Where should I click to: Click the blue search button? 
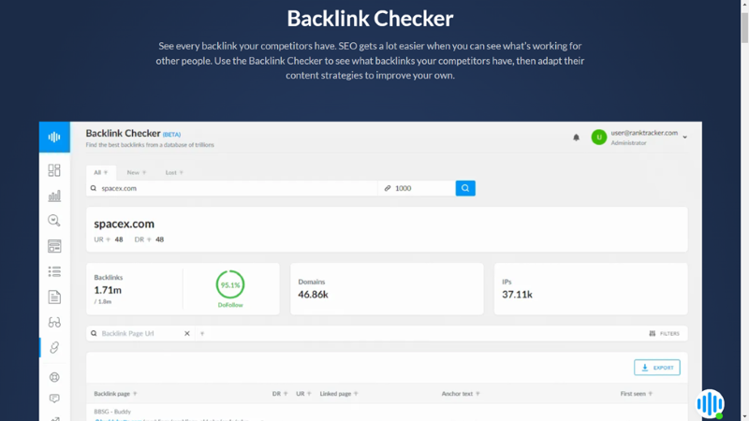[465, 188]
